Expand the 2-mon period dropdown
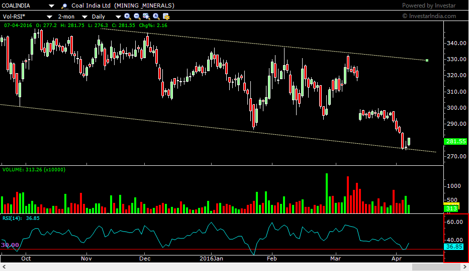Image resolution: width=469 pixels, height=271 pixels. (84, 17)
